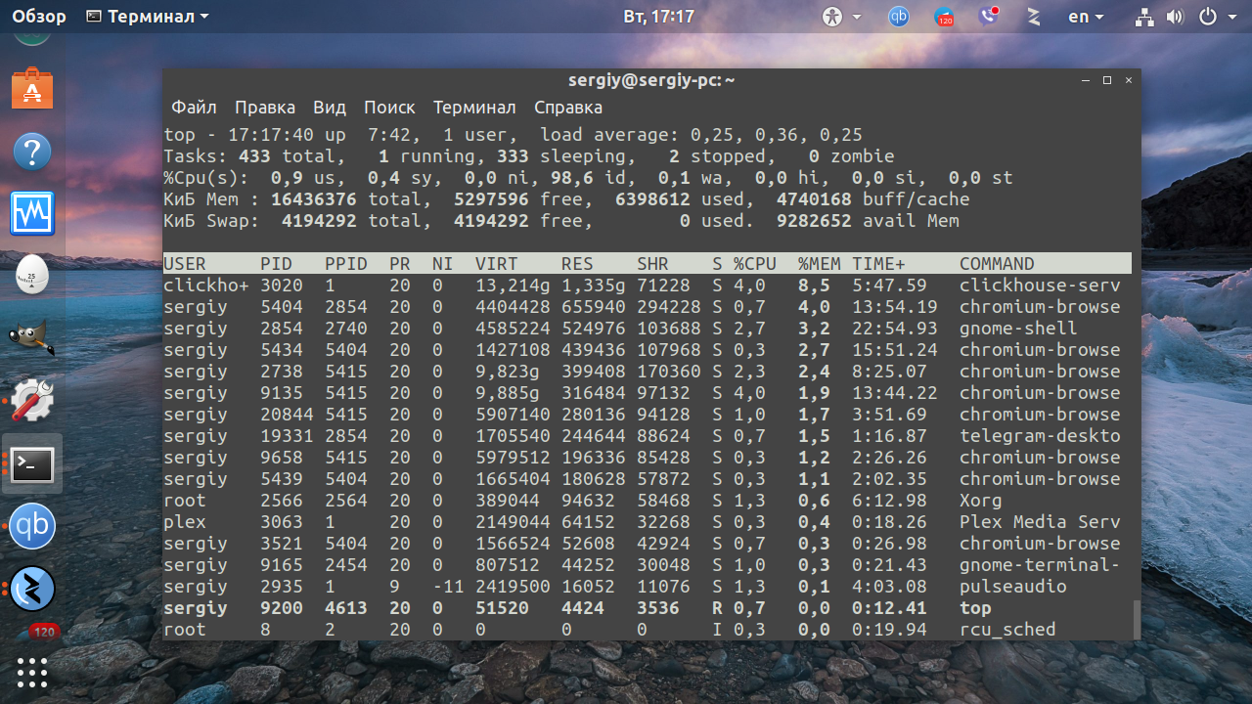Click the bold top command text
1252x704 pixels.
(975, 608)
